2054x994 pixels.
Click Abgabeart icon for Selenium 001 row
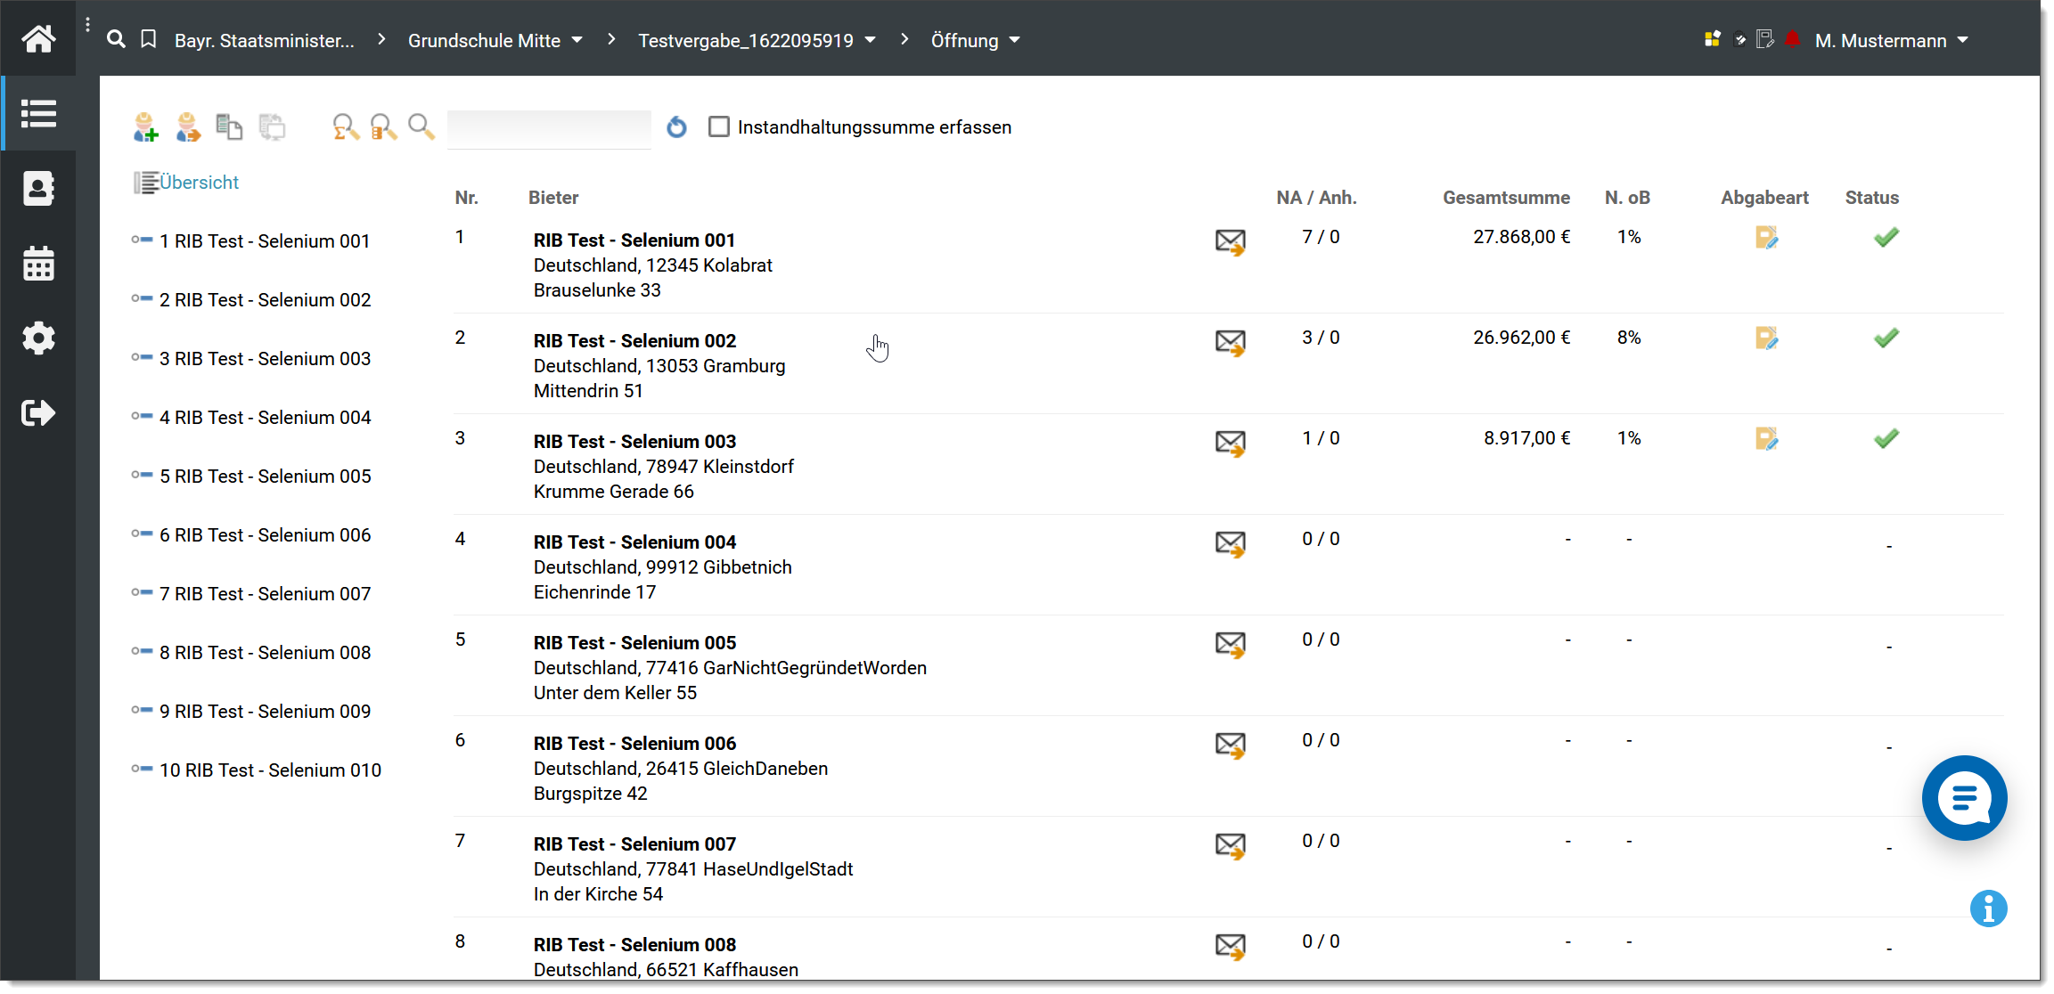pyautogui.click(x=1765, y=238)
